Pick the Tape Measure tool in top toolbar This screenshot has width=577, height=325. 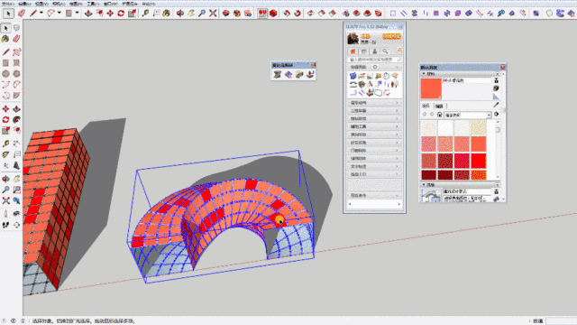[x=145, y=14]
